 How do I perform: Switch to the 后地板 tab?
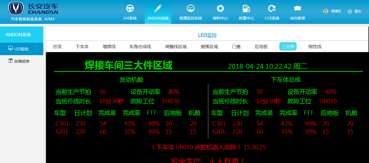(261, 46)
